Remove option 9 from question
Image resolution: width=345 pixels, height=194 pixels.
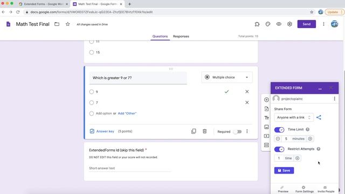(247, 92)
